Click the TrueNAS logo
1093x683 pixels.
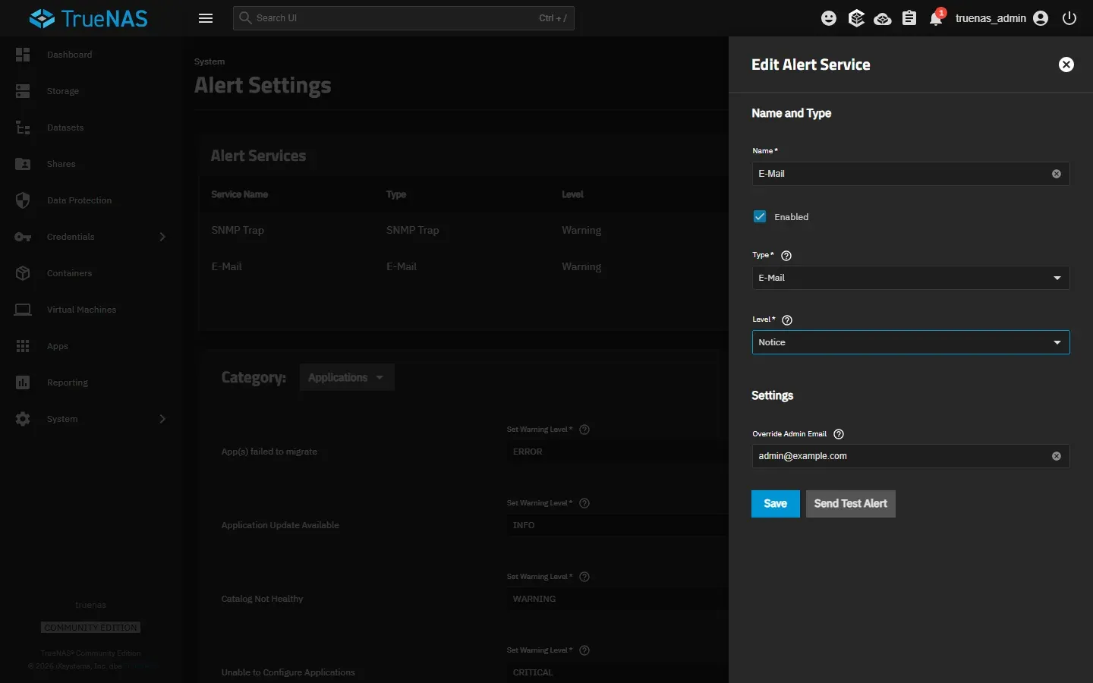[x=89, y=18]
